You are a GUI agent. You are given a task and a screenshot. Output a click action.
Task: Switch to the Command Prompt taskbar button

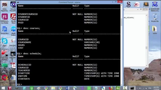(x=132, y=88)
